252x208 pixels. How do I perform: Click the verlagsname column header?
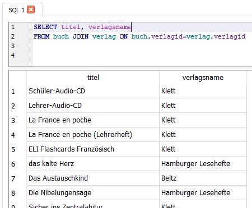[x=203, y=77]
